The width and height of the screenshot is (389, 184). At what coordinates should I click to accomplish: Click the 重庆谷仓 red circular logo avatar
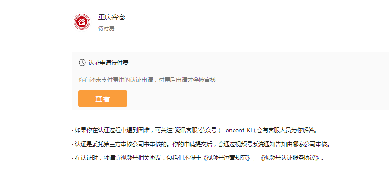tap(82, 22)
